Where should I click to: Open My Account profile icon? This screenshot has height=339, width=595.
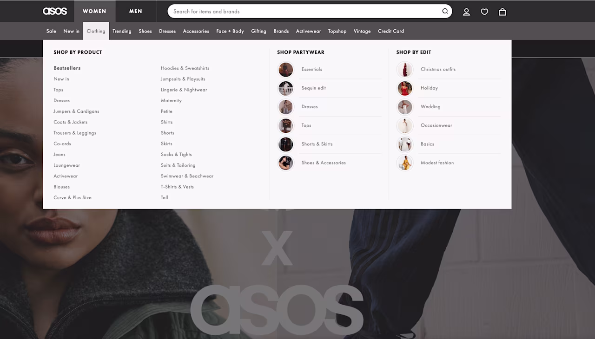tap(466, 12)
